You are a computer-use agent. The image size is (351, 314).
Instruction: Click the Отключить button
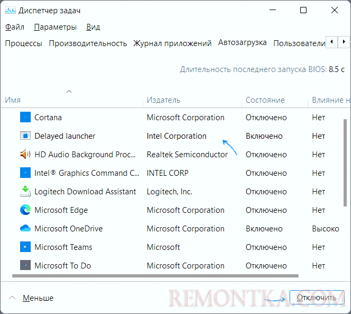[x=317, y=298]
